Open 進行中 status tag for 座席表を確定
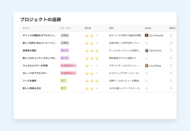This screenshot has width=190, height=131. 65,50
